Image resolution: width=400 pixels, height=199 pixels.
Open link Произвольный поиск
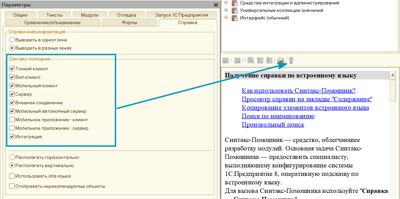273,125
